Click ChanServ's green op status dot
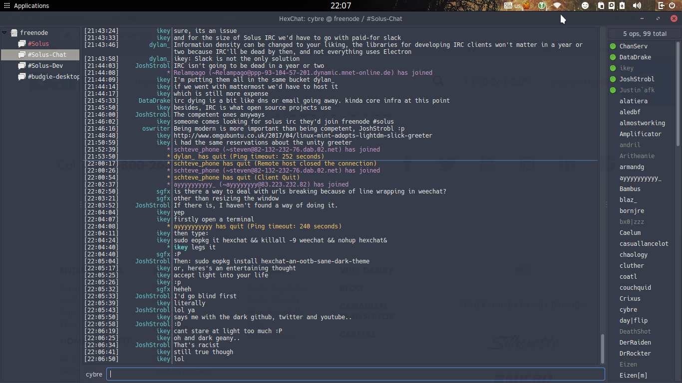Viewport: 682px width, 383px height. coord(613,46)
